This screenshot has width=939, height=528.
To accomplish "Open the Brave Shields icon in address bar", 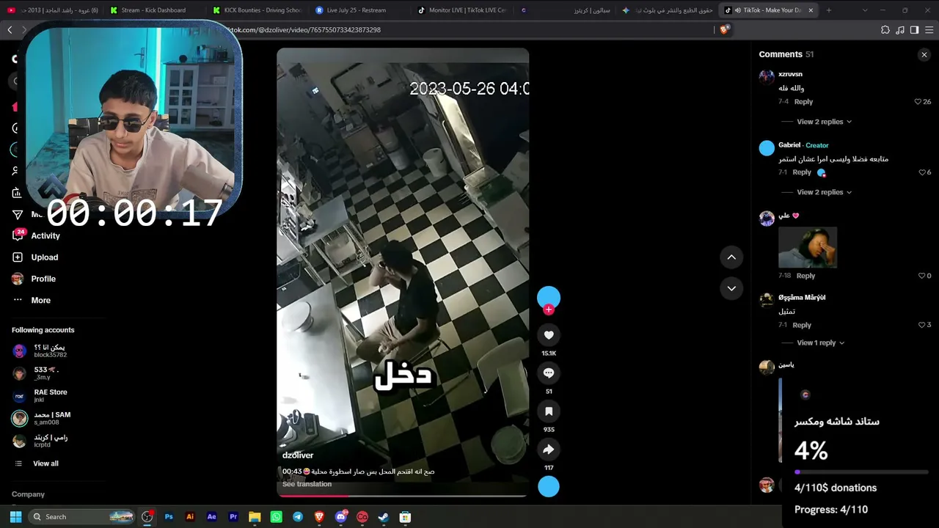I will (725, 29).
